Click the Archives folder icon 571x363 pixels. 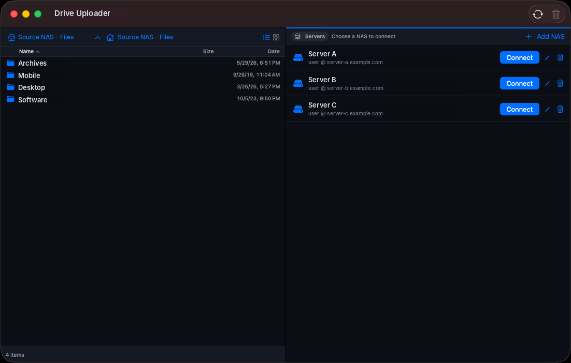tap(10, 63)
